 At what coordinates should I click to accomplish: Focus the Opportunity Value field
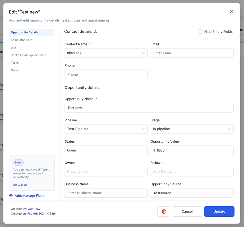coord(191,150)
